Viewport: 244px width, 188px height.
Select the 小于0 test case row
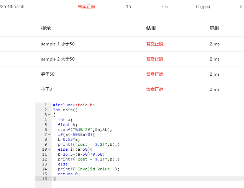46,89
